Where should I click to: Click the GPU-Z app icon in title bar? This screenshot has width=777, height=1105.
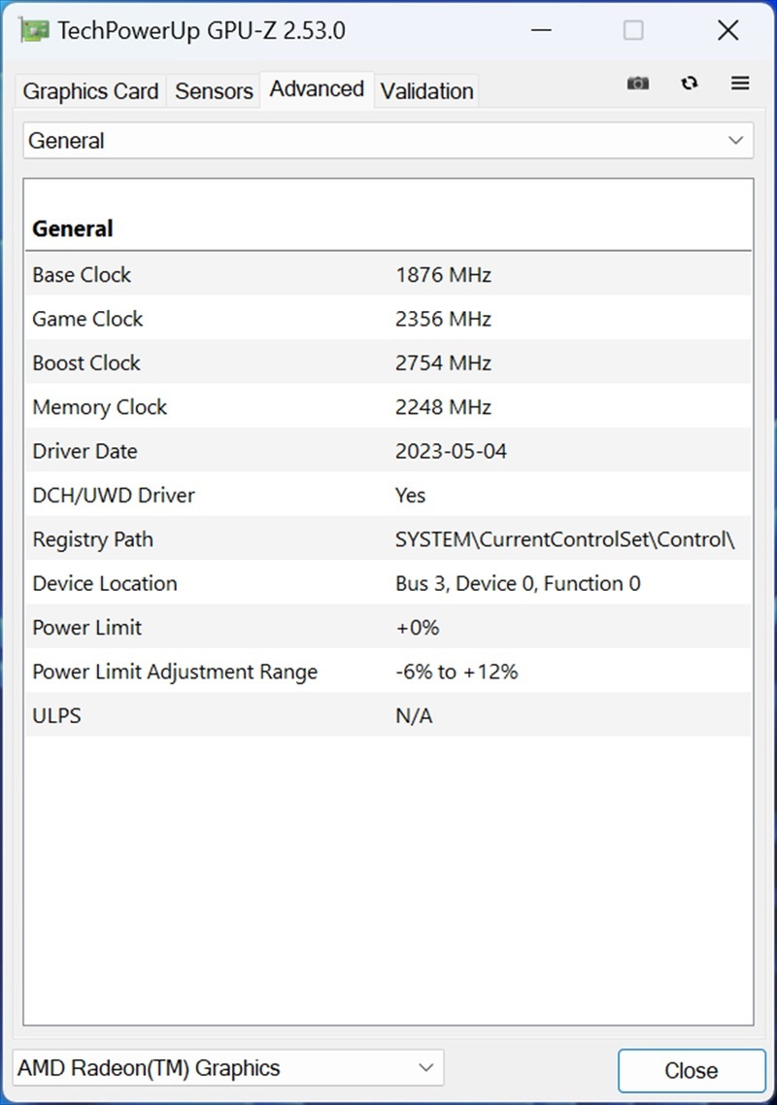pos(34,30)
